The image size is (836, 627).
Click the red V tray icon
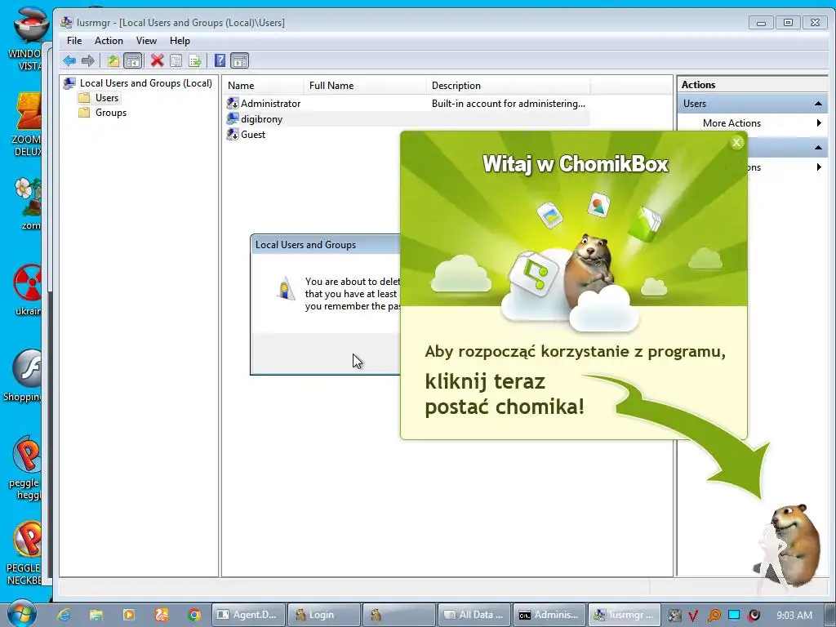point(693,616)
